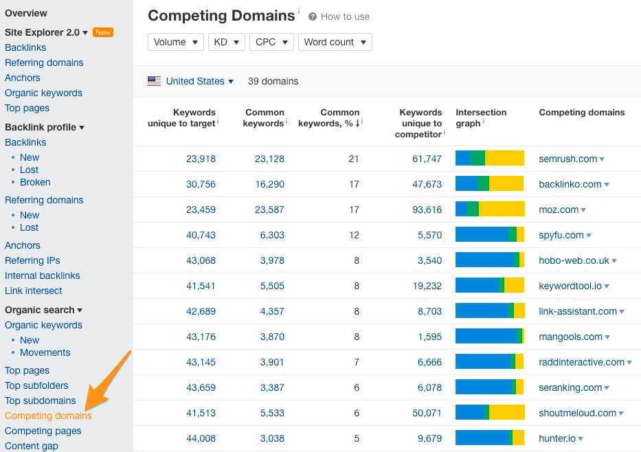Expand the moz.com domain menu arrow
This screenshot has height=452, width=641.
[583, 210]
